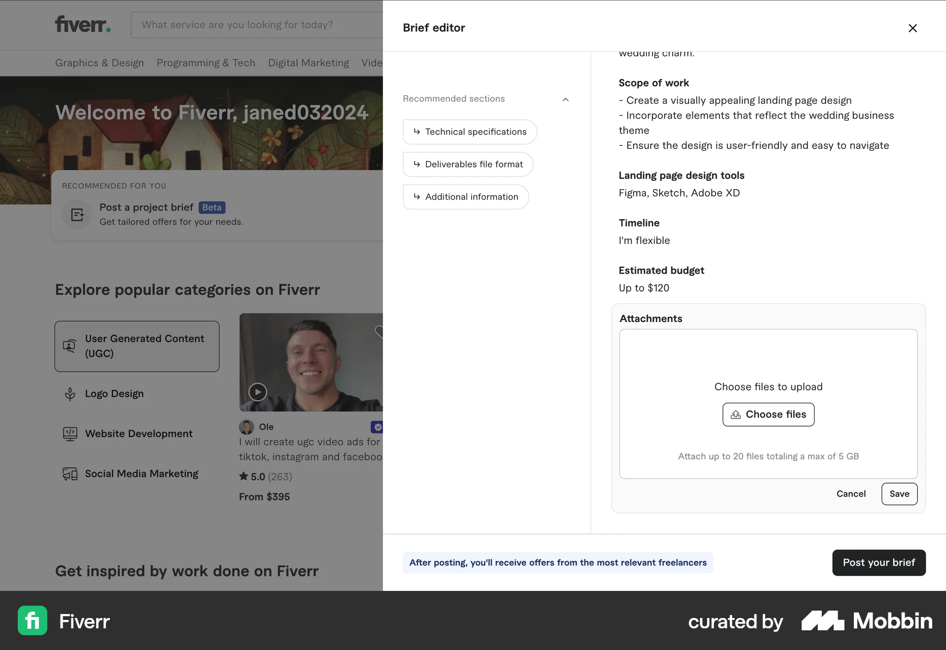Click the Post a project brief document icon
The width and height of the screenshot is (946, 650).
click(77, 215)
